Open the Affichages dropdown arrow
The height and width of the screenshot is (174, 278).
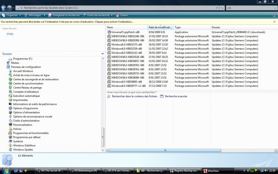44,15
